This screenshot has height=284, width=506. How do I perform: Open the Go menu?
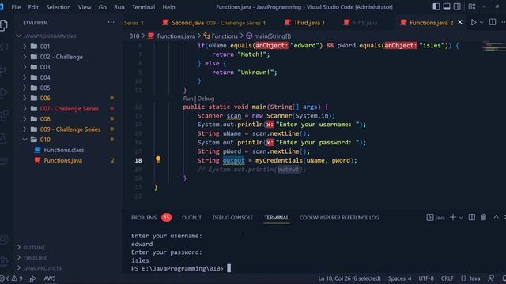point(102,7)
